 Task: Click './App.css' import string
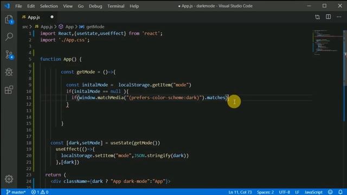[x=73, y=40]
